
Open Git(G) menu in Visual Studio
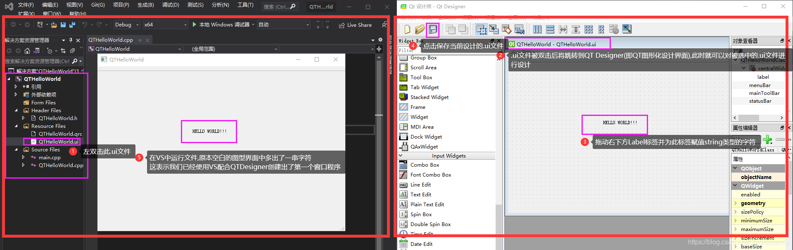tap(98, 5)
